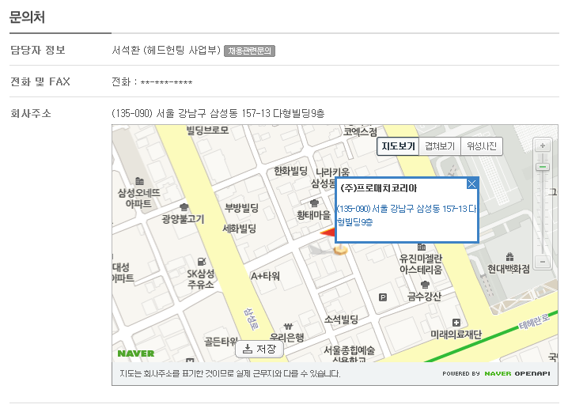The width and height of the screenshot is (568, 412).
Task: Click the parking P icon on map
Action: pyautogui.click(x=384, y=297)
